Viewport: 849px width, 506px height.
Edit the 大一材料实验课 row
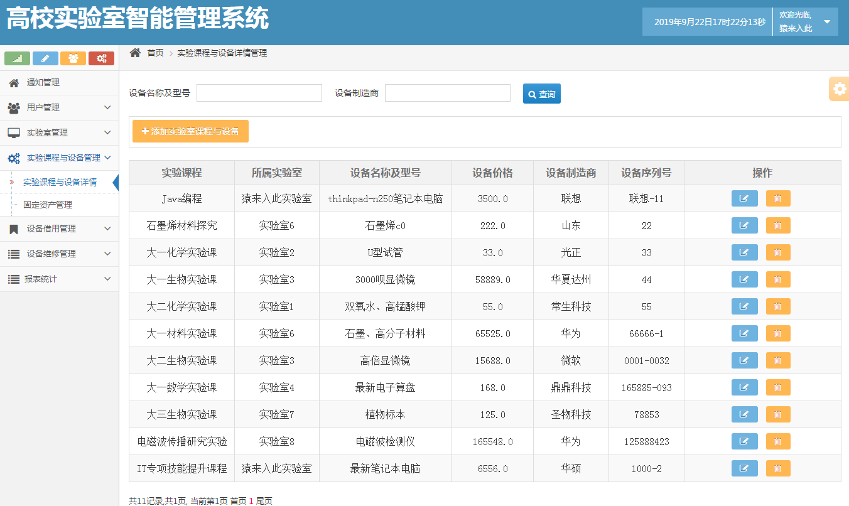[x=745, y=333]
